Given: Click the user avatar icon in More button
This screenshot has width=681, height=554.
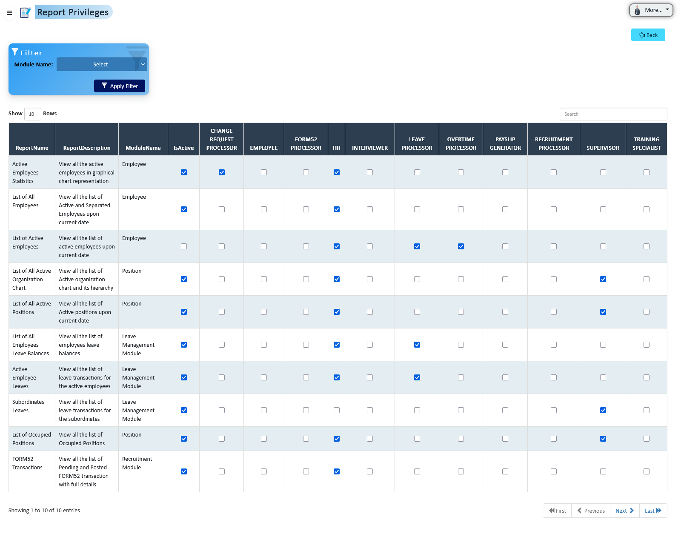Looking at the screenshot, I should pos(637,10).
